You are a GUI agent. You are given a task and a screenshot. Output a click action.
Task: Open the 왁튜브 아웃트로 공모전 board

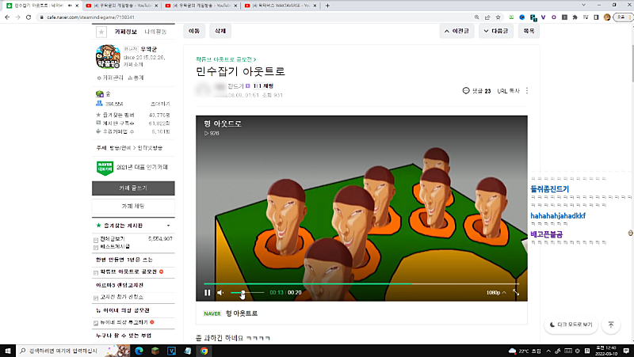128,272
